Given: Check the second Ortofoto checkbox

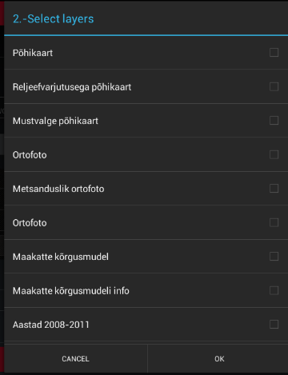Looking at the screenshot, I should coord(274,222).
